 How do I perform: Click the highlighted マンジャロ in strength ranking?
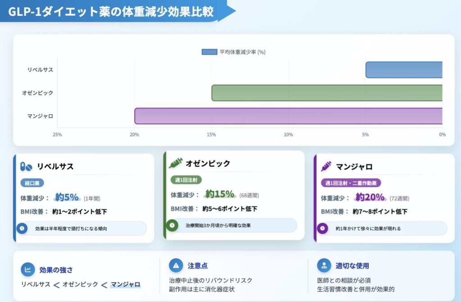click(126, 284)
